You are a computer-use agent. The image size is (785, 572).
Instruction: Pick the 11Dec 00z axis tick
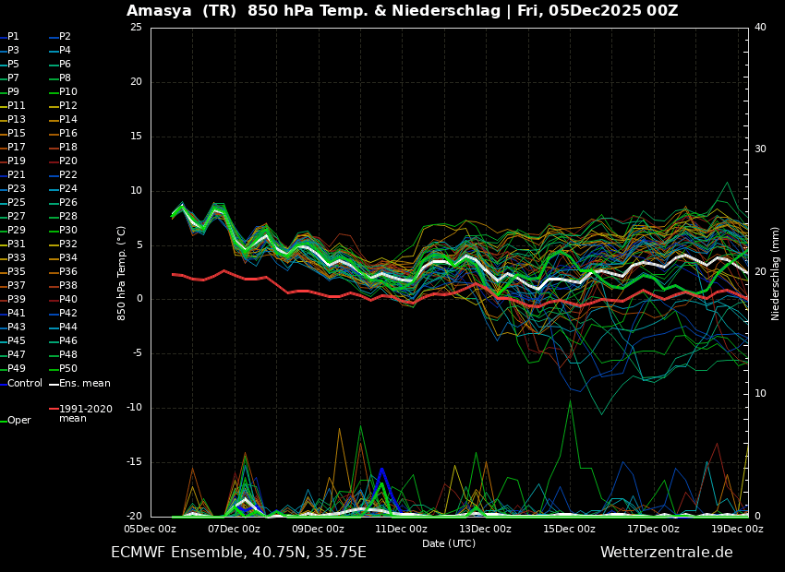[x=402, y=529]
